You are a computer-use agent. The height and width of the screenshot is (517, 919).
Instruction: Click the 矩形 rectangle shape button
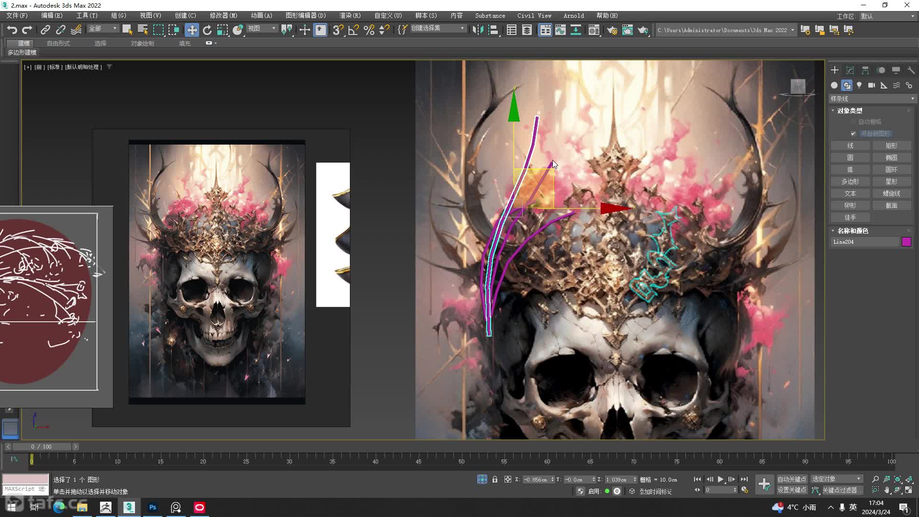tap(891, 146)
